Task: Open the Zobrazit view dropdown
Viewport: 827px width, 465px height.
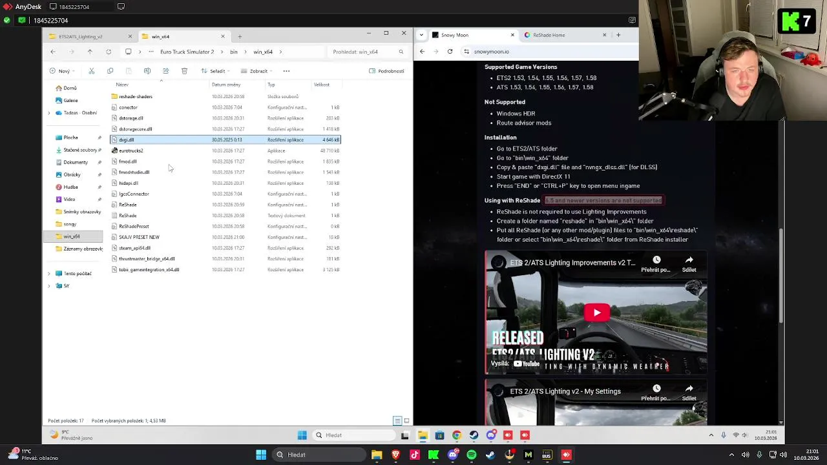Action: 257,71
